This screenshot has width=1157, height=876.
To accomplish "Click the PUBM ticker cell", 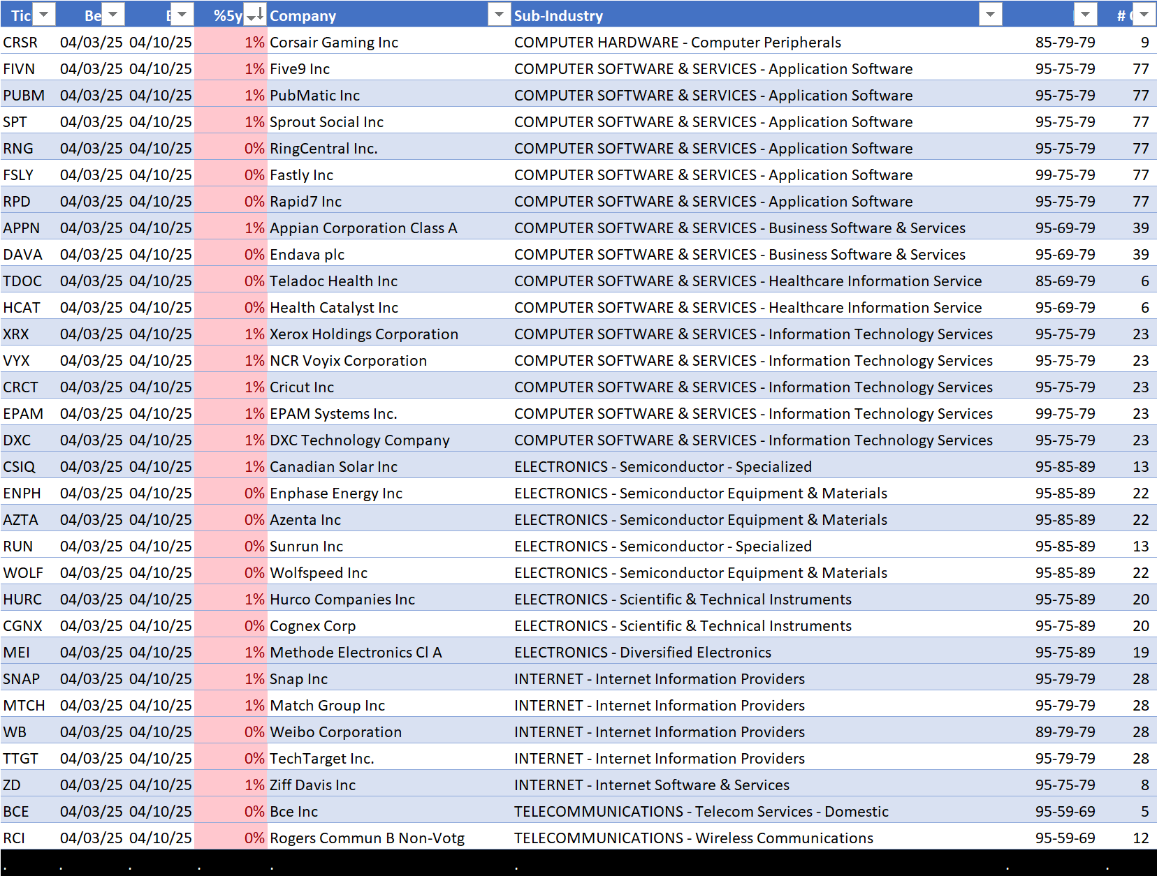I will tap(29, 96).
